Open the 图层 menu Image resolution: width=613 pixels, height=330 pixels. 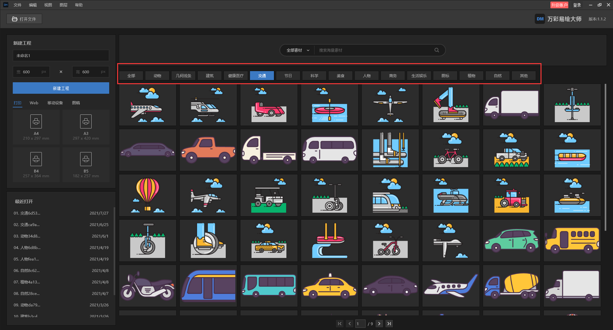(64, 5)
